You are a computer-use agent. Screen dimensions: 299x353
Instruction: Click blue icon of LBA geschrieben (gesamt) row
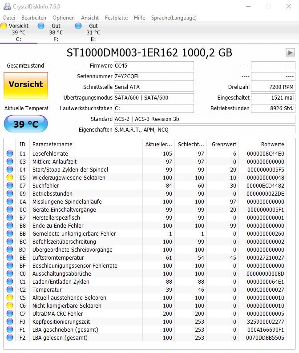tap(10, 329)
